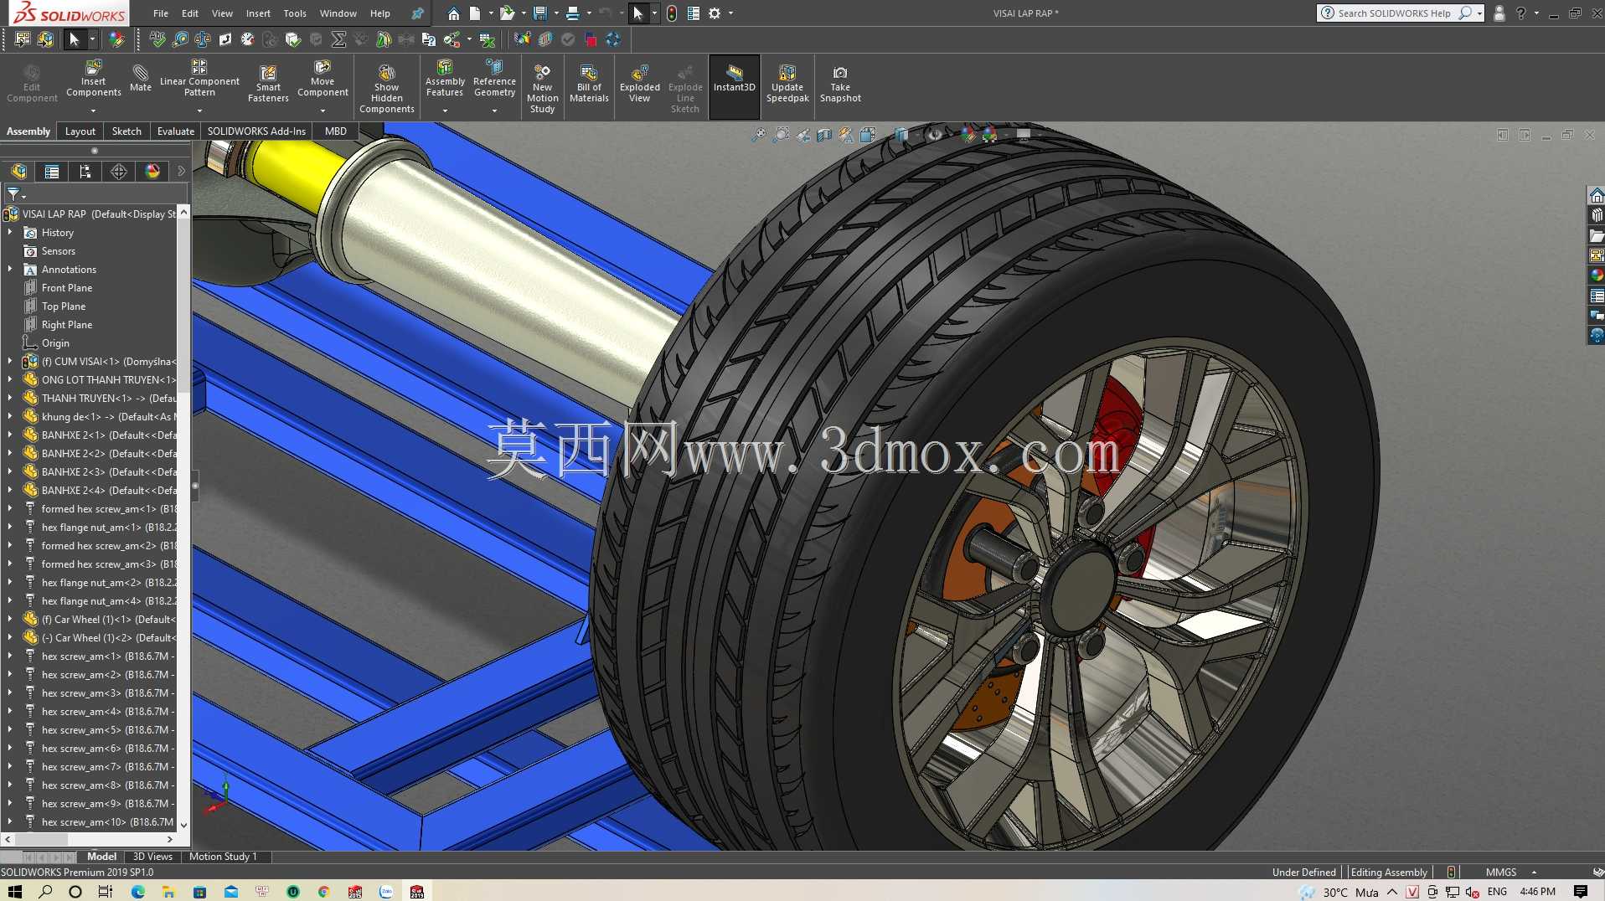Expand the Insert Components dropdown arrow
The width and height of the screenshot is (1605, 901).
click(x=94, y=111)
